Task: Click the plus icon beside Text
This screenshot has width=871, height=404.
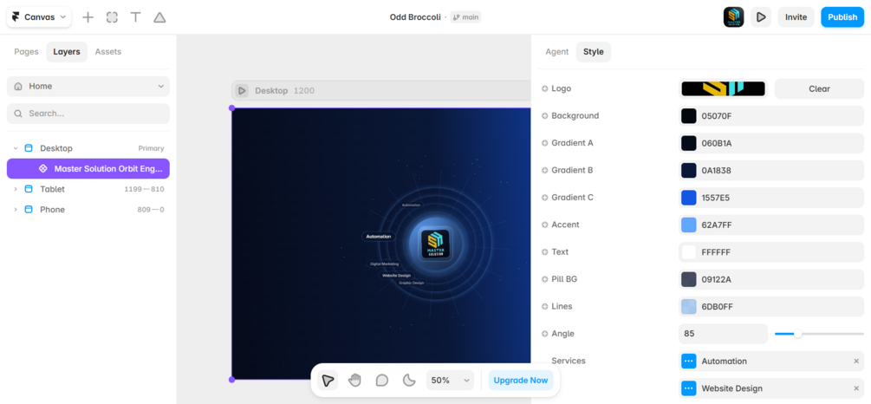Action: pos(545,251)
